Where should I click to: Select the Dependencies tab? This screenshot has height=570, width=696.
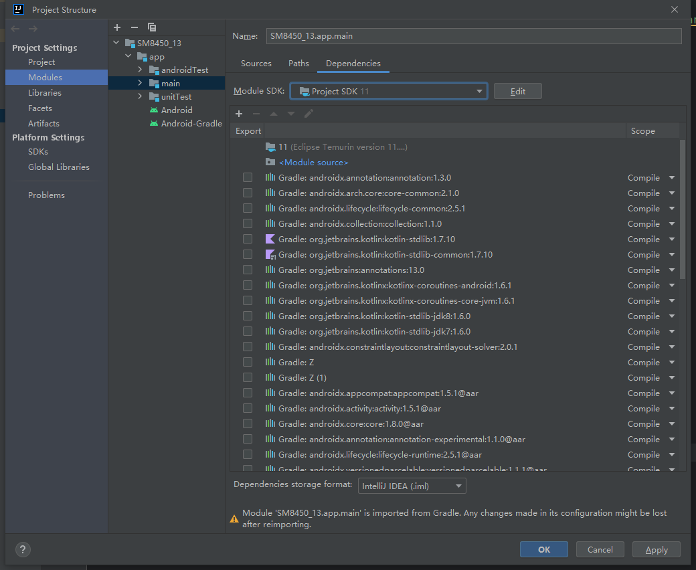pyautogui.click(x=353, y=64)
